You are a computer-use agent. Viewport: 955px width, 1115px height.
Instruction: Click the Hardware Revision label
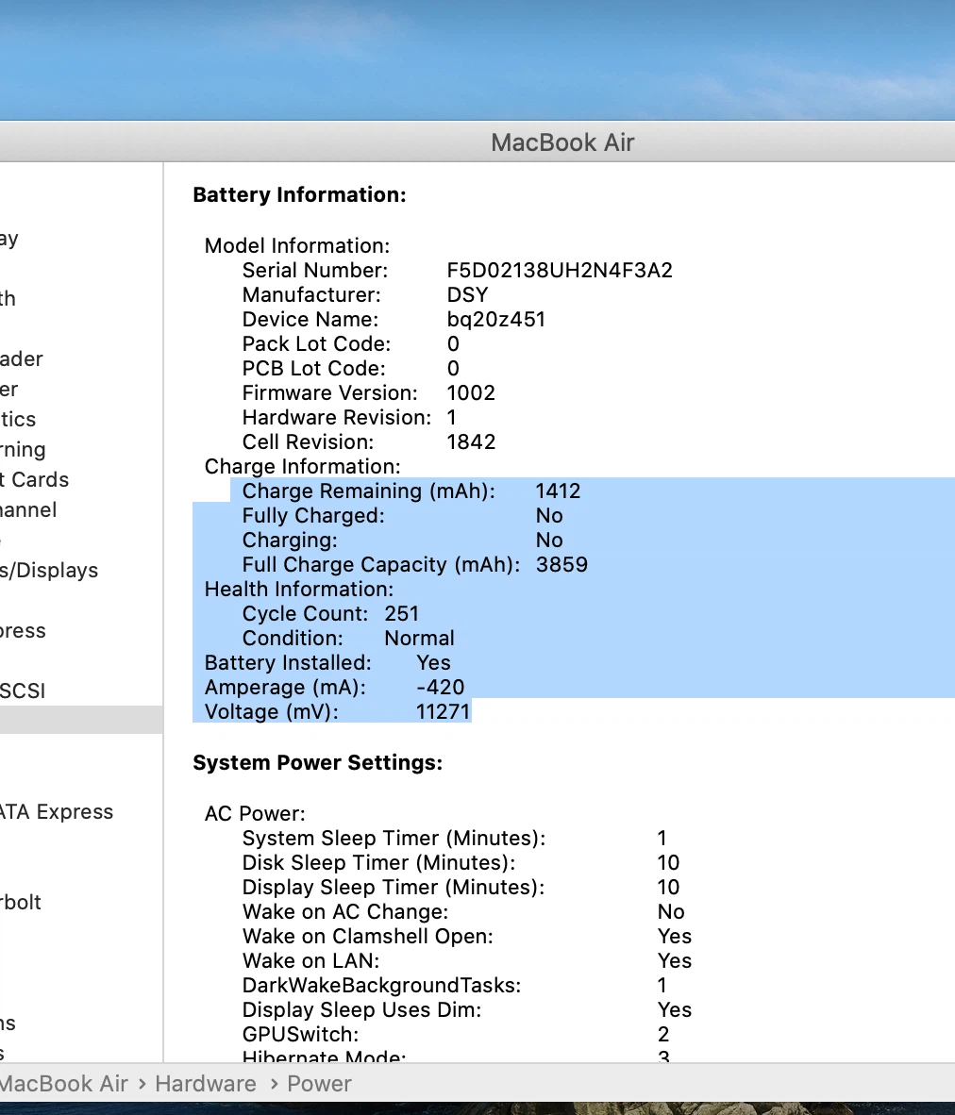pos(337,417)
